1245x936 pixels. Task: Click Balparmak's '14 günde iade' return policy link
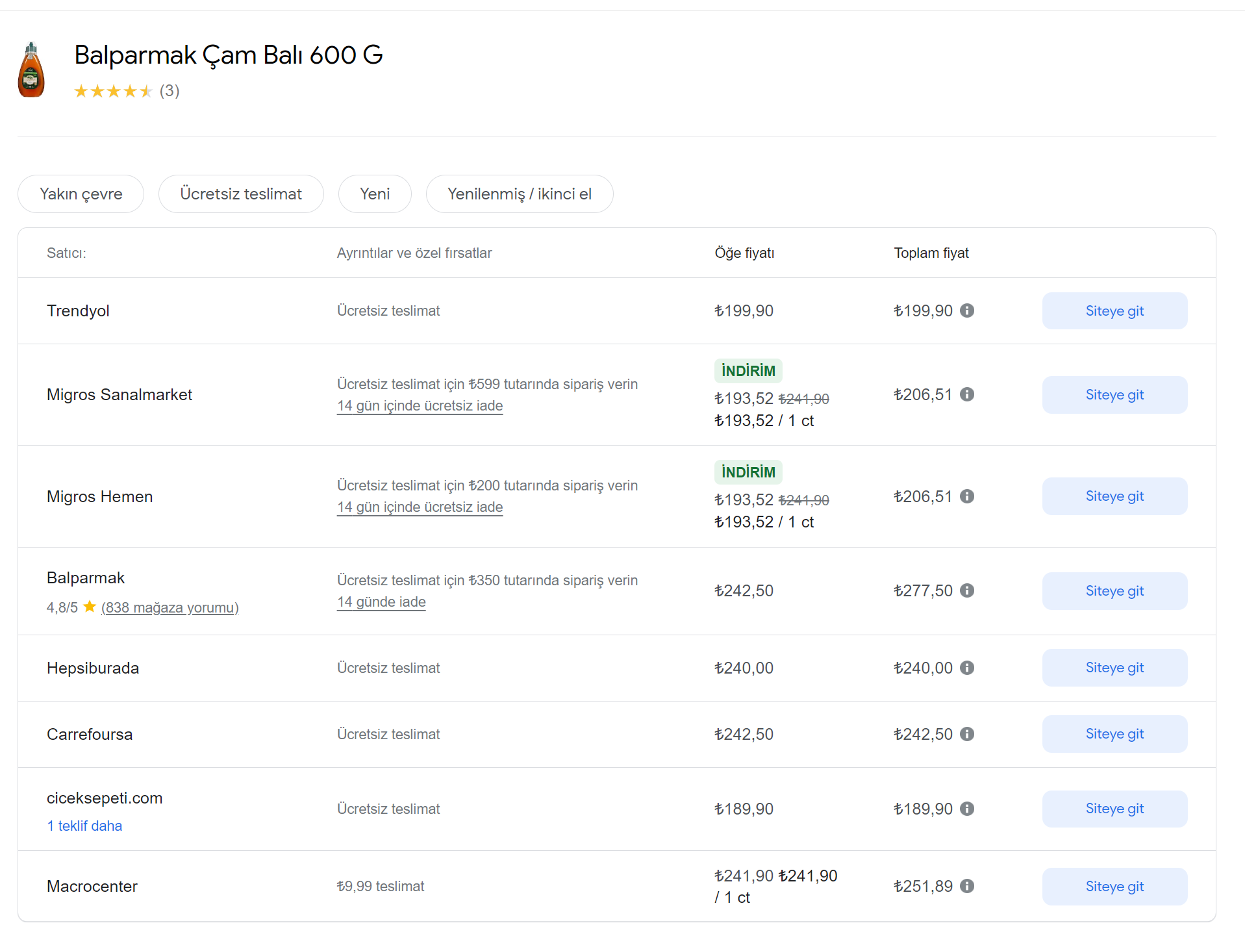[x=381, y=602]
